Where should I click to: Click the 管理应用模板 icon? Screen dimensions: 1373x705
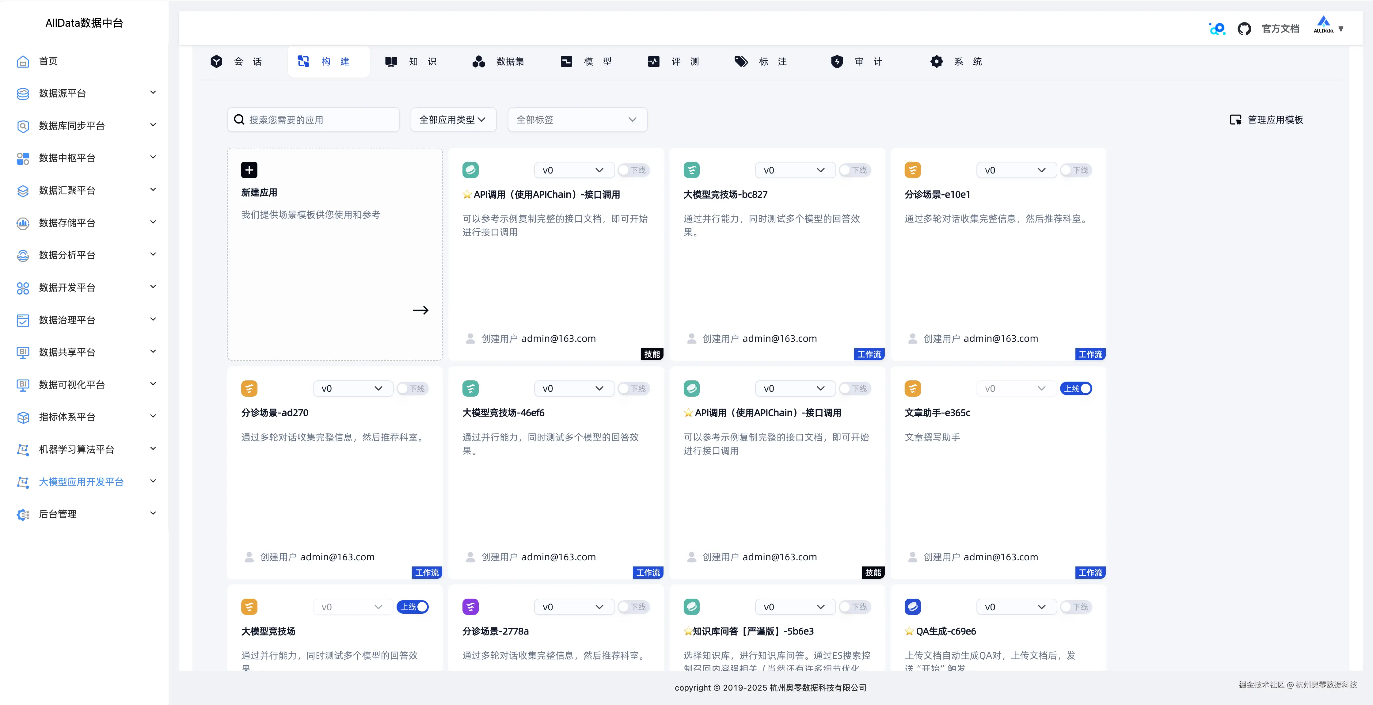pyautogui.click(x=1235, y=120)
